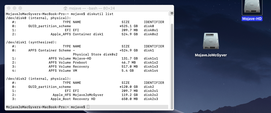Screen dimensions: 271x113
Task: Click the 'Physical Store disk0s2' text
Action: coord(95,54)
